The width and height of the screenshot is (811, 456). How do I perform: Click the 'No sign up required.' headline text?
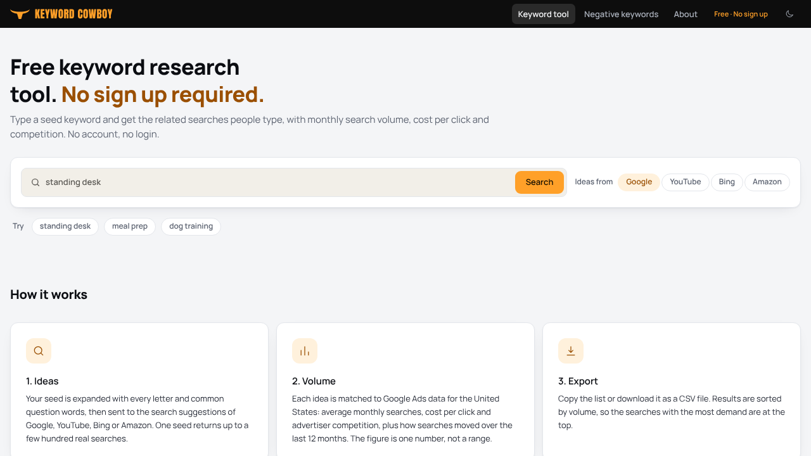click(163, 94)
